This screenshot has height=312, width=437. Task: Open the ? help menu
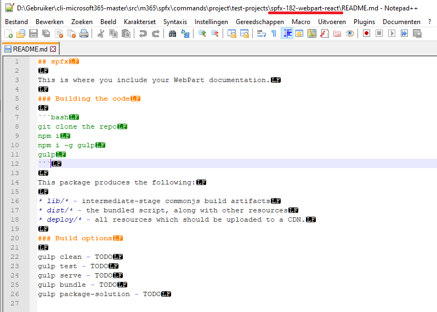tap(429, 22)
